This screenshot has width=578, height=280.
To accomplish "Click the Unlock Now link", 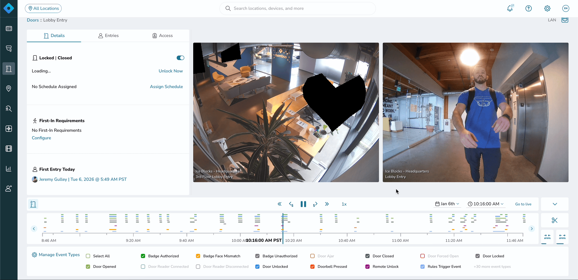I will (x=171, y=71).
